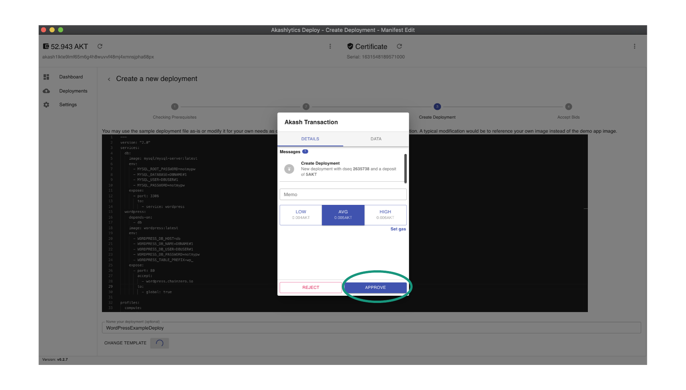Click the code line port: 3306
The height and width of the screenshot is (390, 686).
coord(146,196)
